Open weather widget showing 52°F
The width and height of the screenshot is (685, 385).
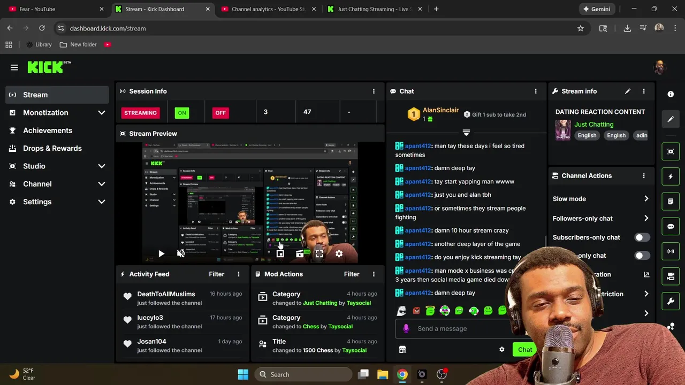click(x=22, y=374)
